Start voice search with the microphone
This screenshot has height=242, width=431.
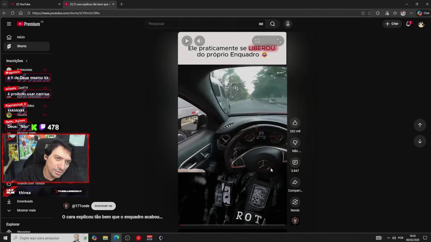click(288, 24)
